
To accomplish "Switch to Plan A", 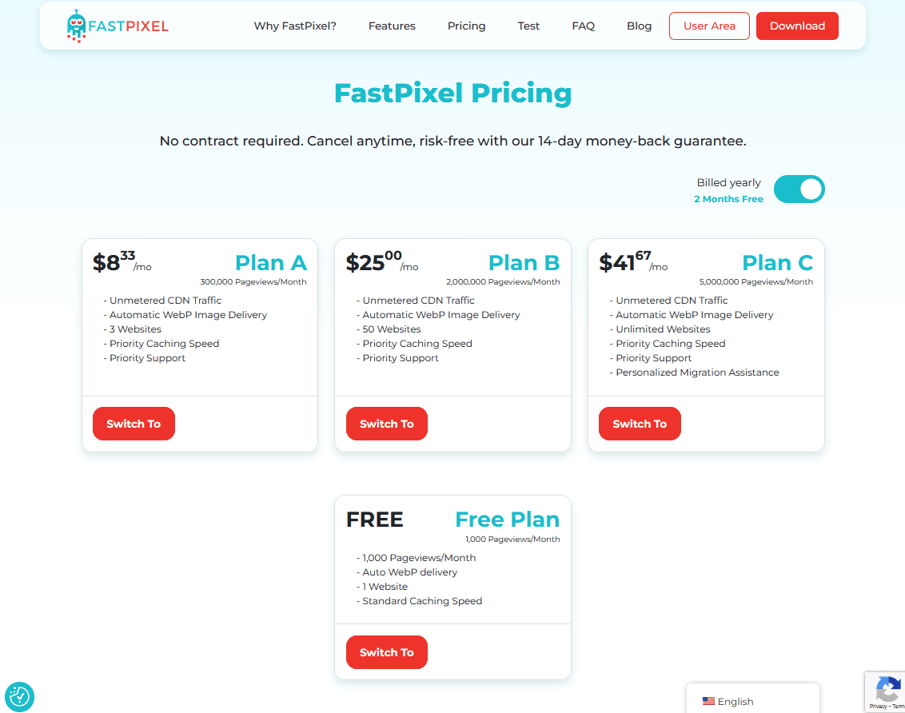I will coord(134,424).
